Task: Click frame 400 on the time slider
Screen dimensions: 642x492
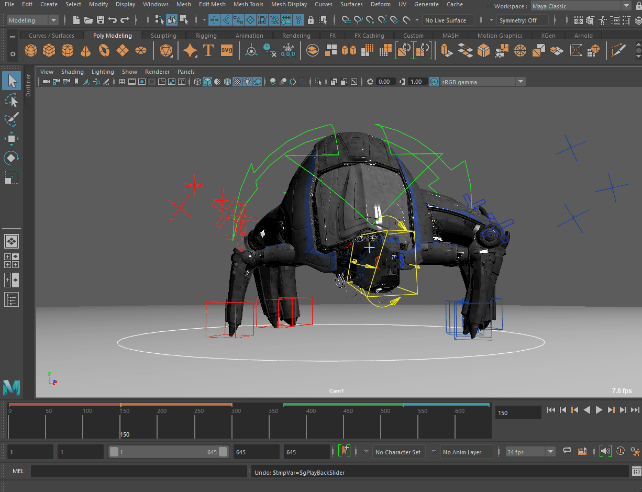Action: [307, 424]
